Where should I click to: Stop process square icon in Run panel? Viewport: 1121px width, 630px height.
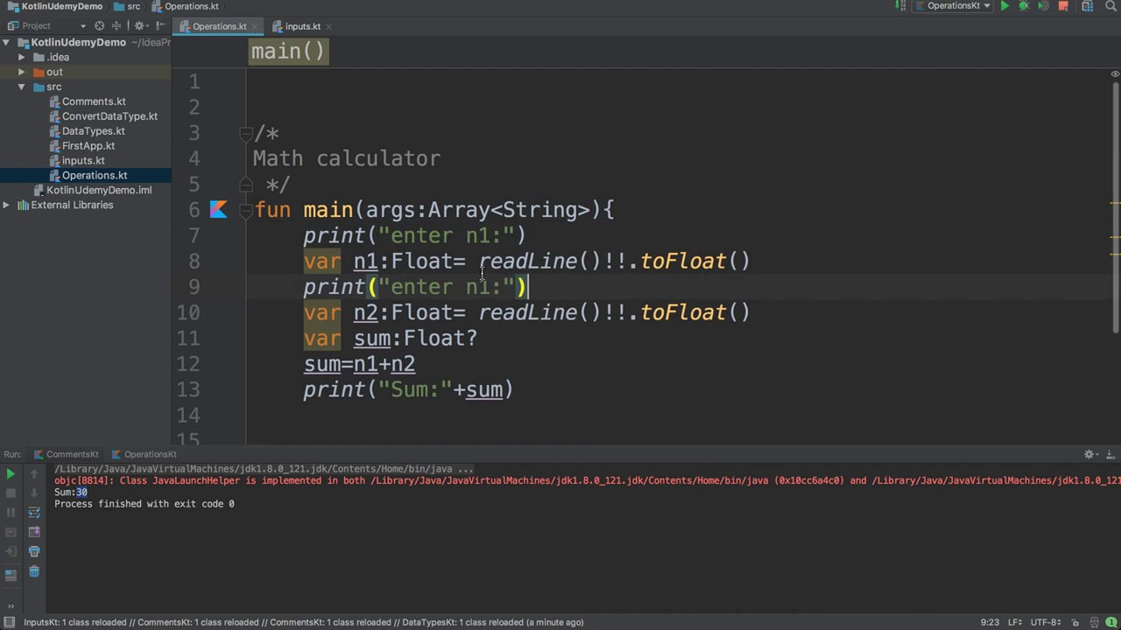point(11,493)
